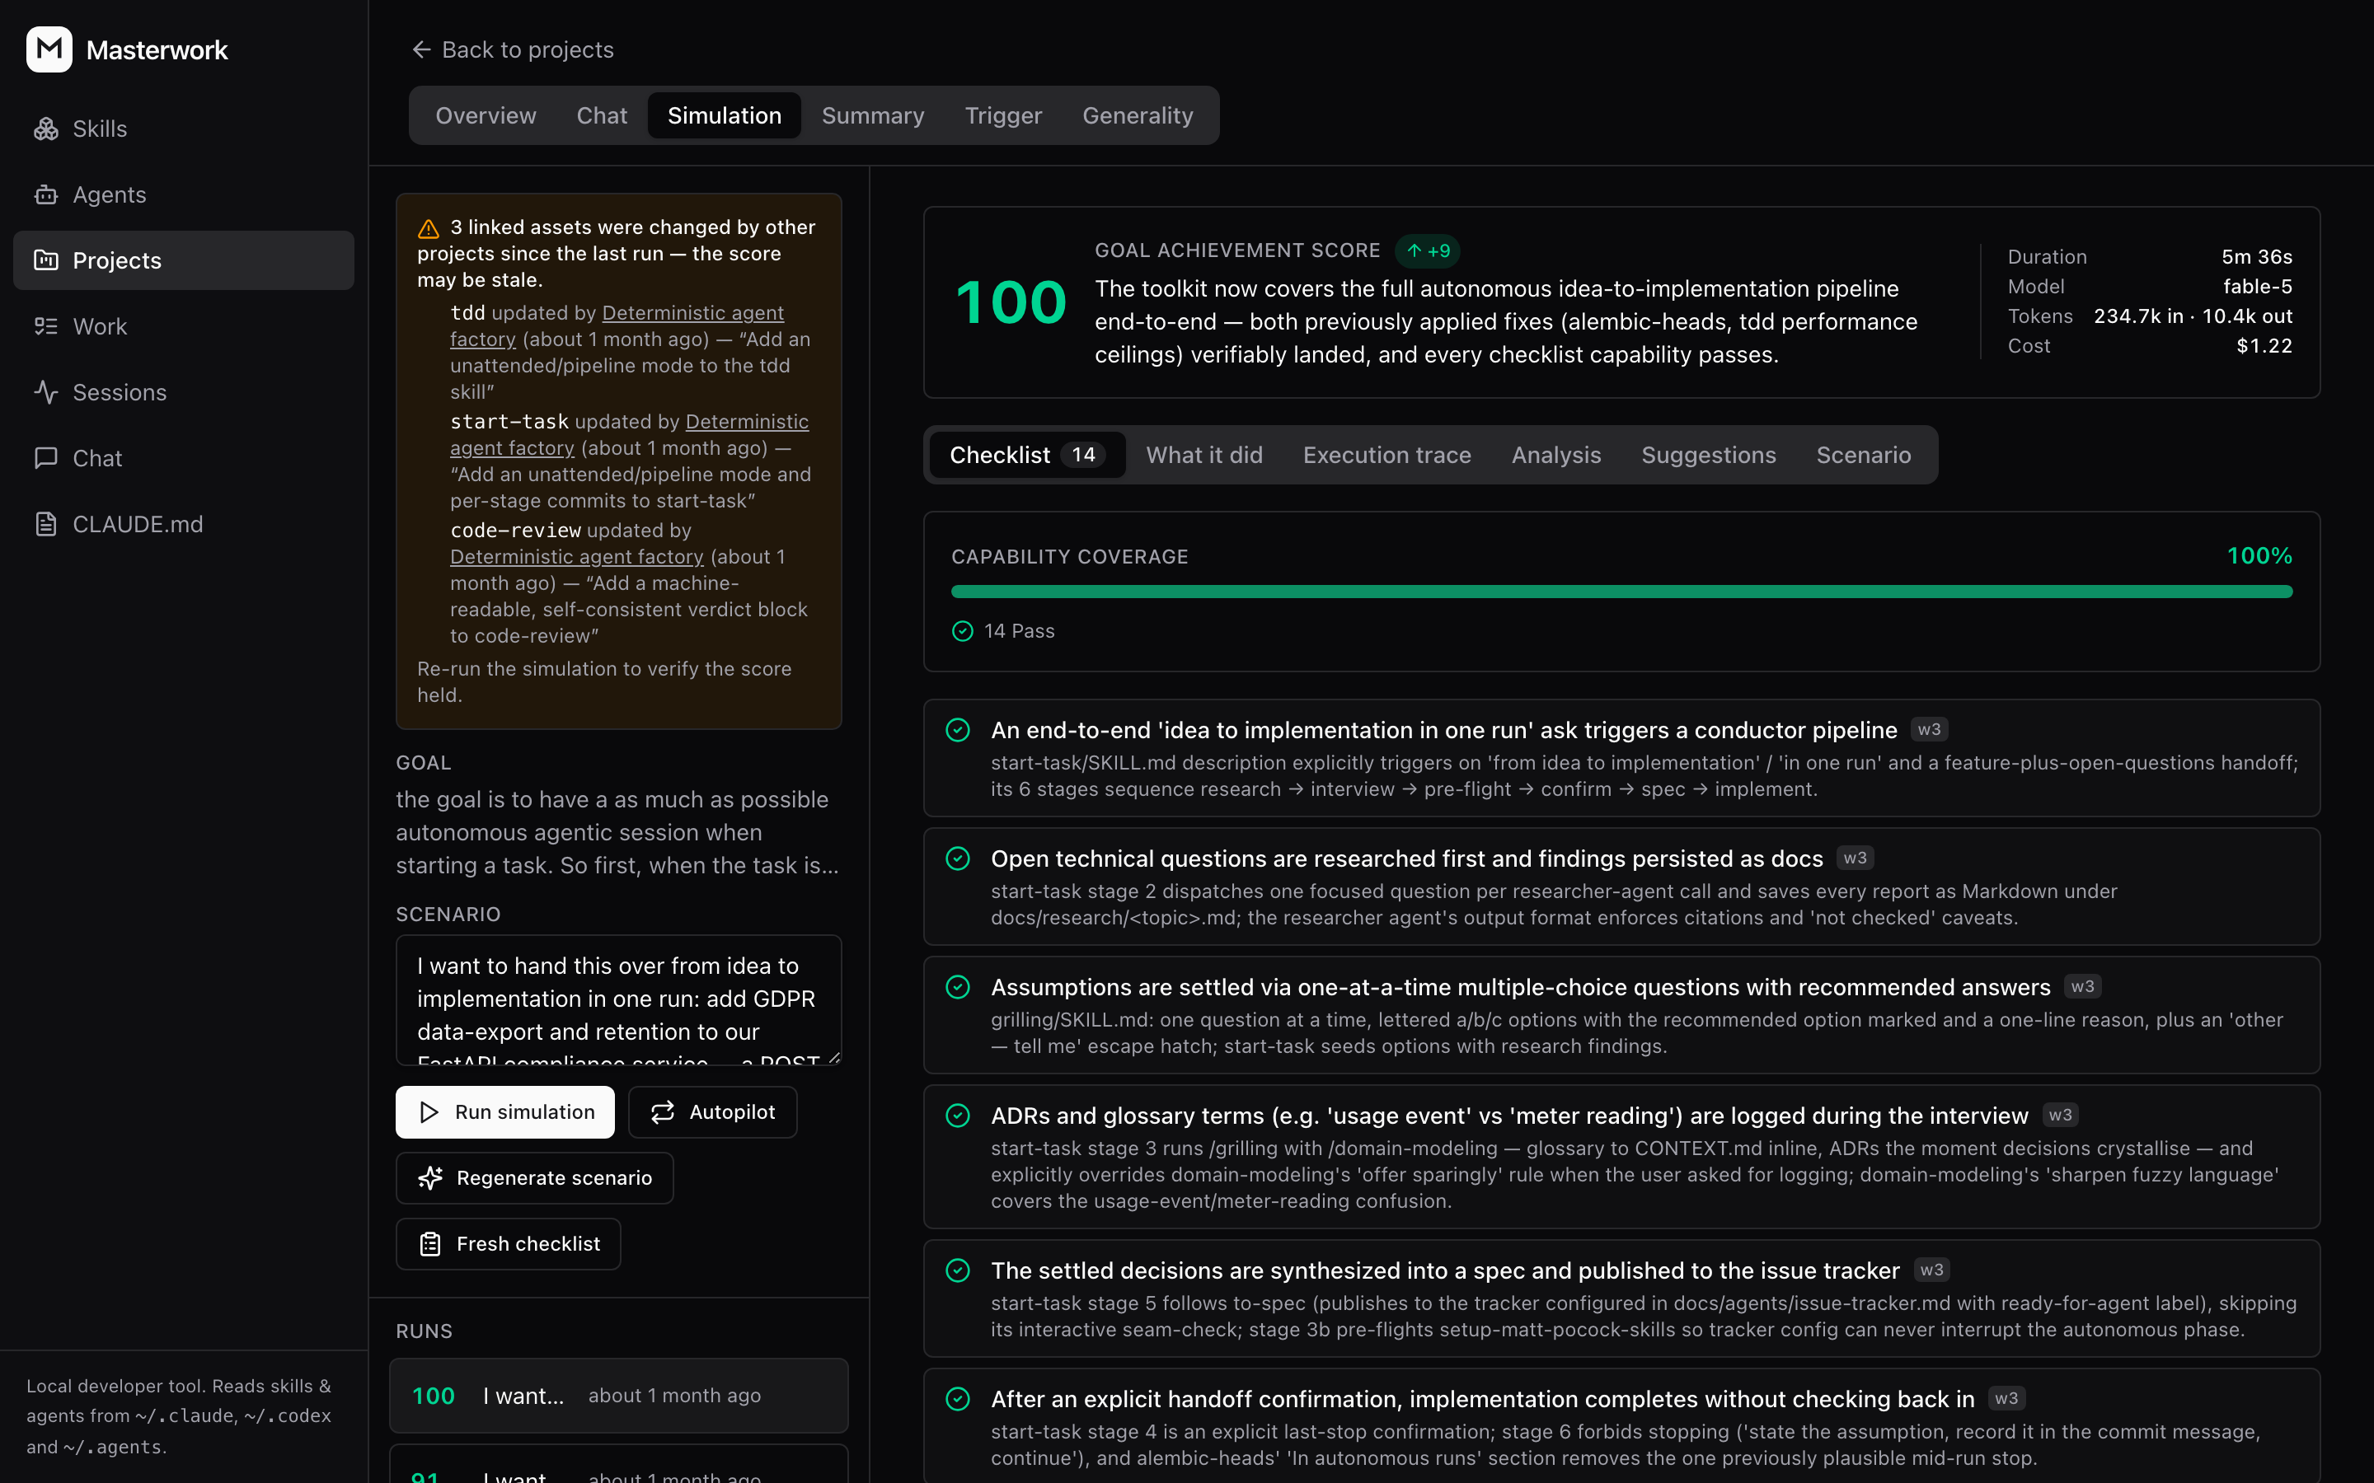Open Agents in the sidebar
The width and height of the screenshot is (2374, 1483).
(x=184, y=194)
